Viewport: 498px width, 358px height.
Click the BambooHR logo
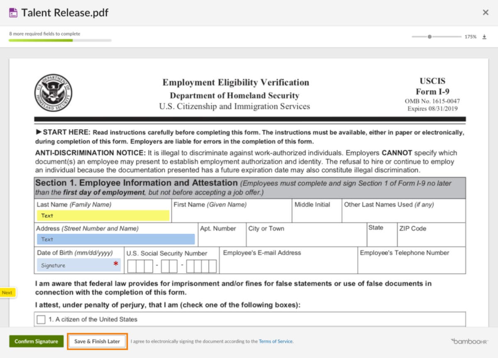coord(469,341)
